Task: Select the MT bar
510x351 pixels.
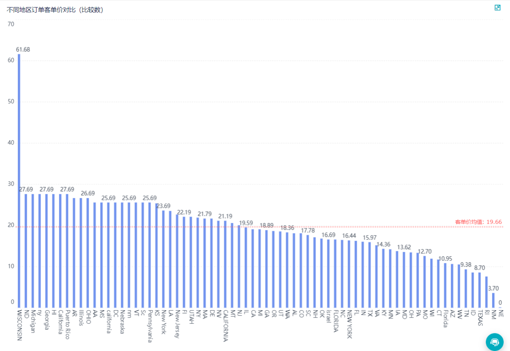Action: coord(232,265)
